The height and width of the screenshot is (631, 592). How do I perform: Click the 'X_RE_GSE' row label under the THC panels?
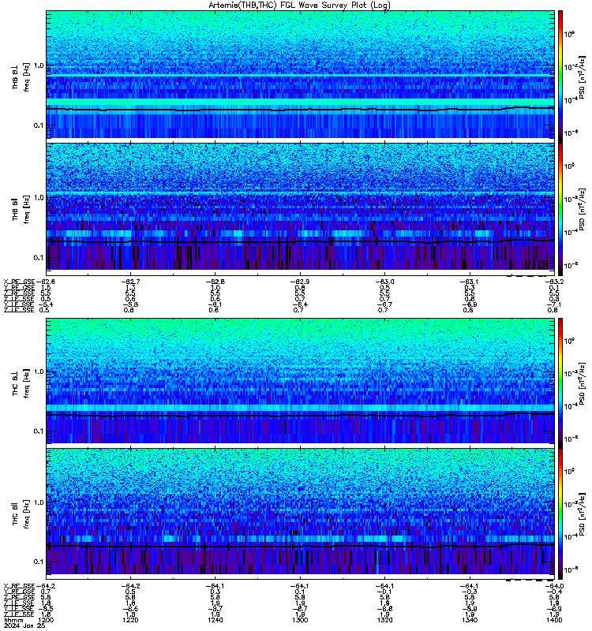[19, 586]
